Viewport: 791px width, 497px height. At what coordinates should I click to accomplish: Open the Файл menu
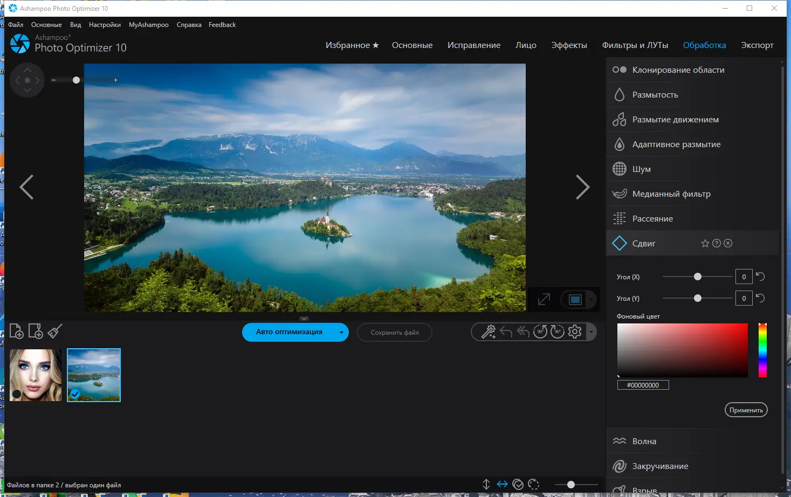click(16, 25)
